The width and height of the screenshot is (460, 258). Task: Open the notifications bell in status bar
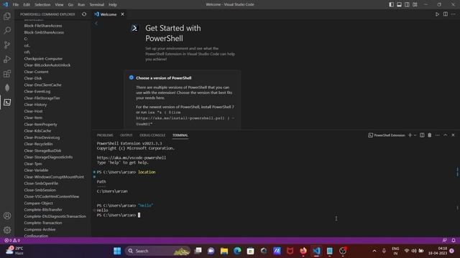point(454,240)
